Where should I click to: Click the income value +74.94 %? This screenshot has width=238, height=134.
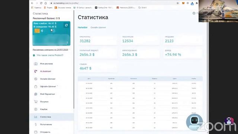[x=173, y=55]
